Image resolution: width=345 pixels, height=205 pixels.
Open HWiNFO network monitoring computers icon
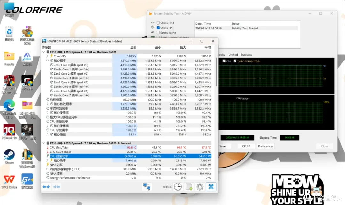coord(147,187)
